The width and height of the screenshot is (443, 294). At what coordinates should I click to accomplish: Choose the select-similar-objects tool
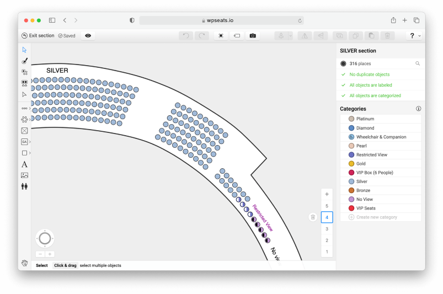pos(24,72)
